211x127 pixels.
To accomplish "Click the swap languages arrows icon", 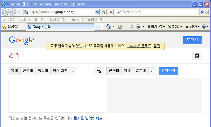I will pos(99,71).
